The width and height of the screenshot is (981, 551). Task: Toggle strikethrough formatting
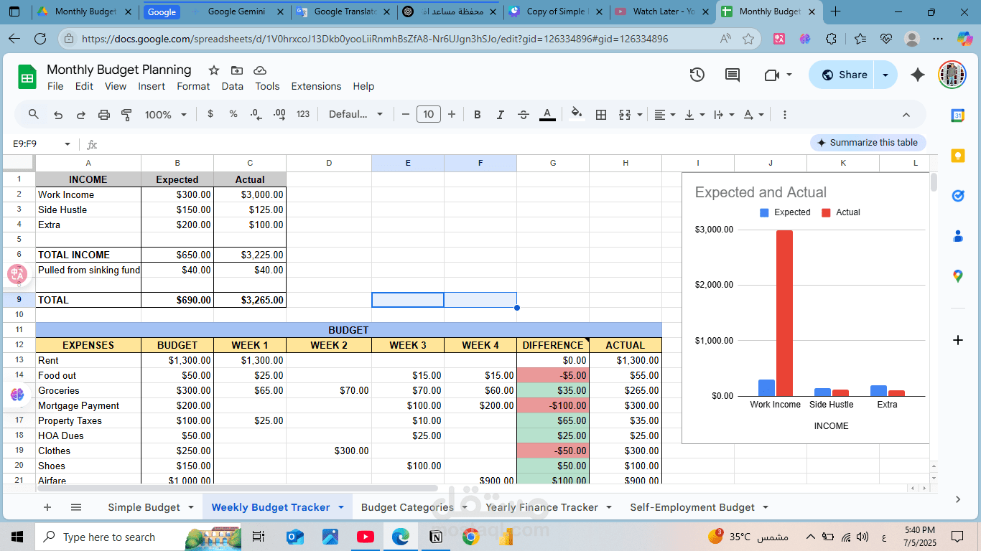click(x=524, y=115)
